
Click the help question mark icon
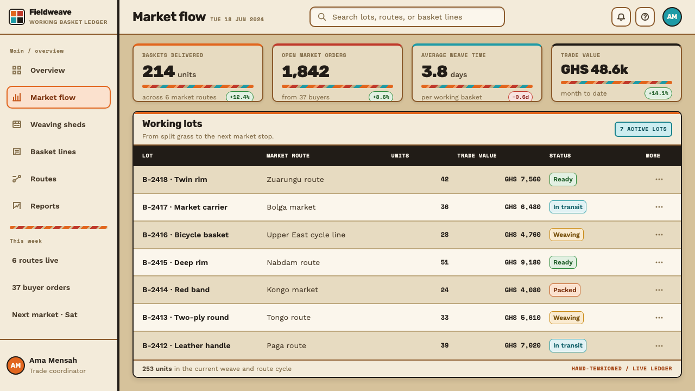click(645, 17)
